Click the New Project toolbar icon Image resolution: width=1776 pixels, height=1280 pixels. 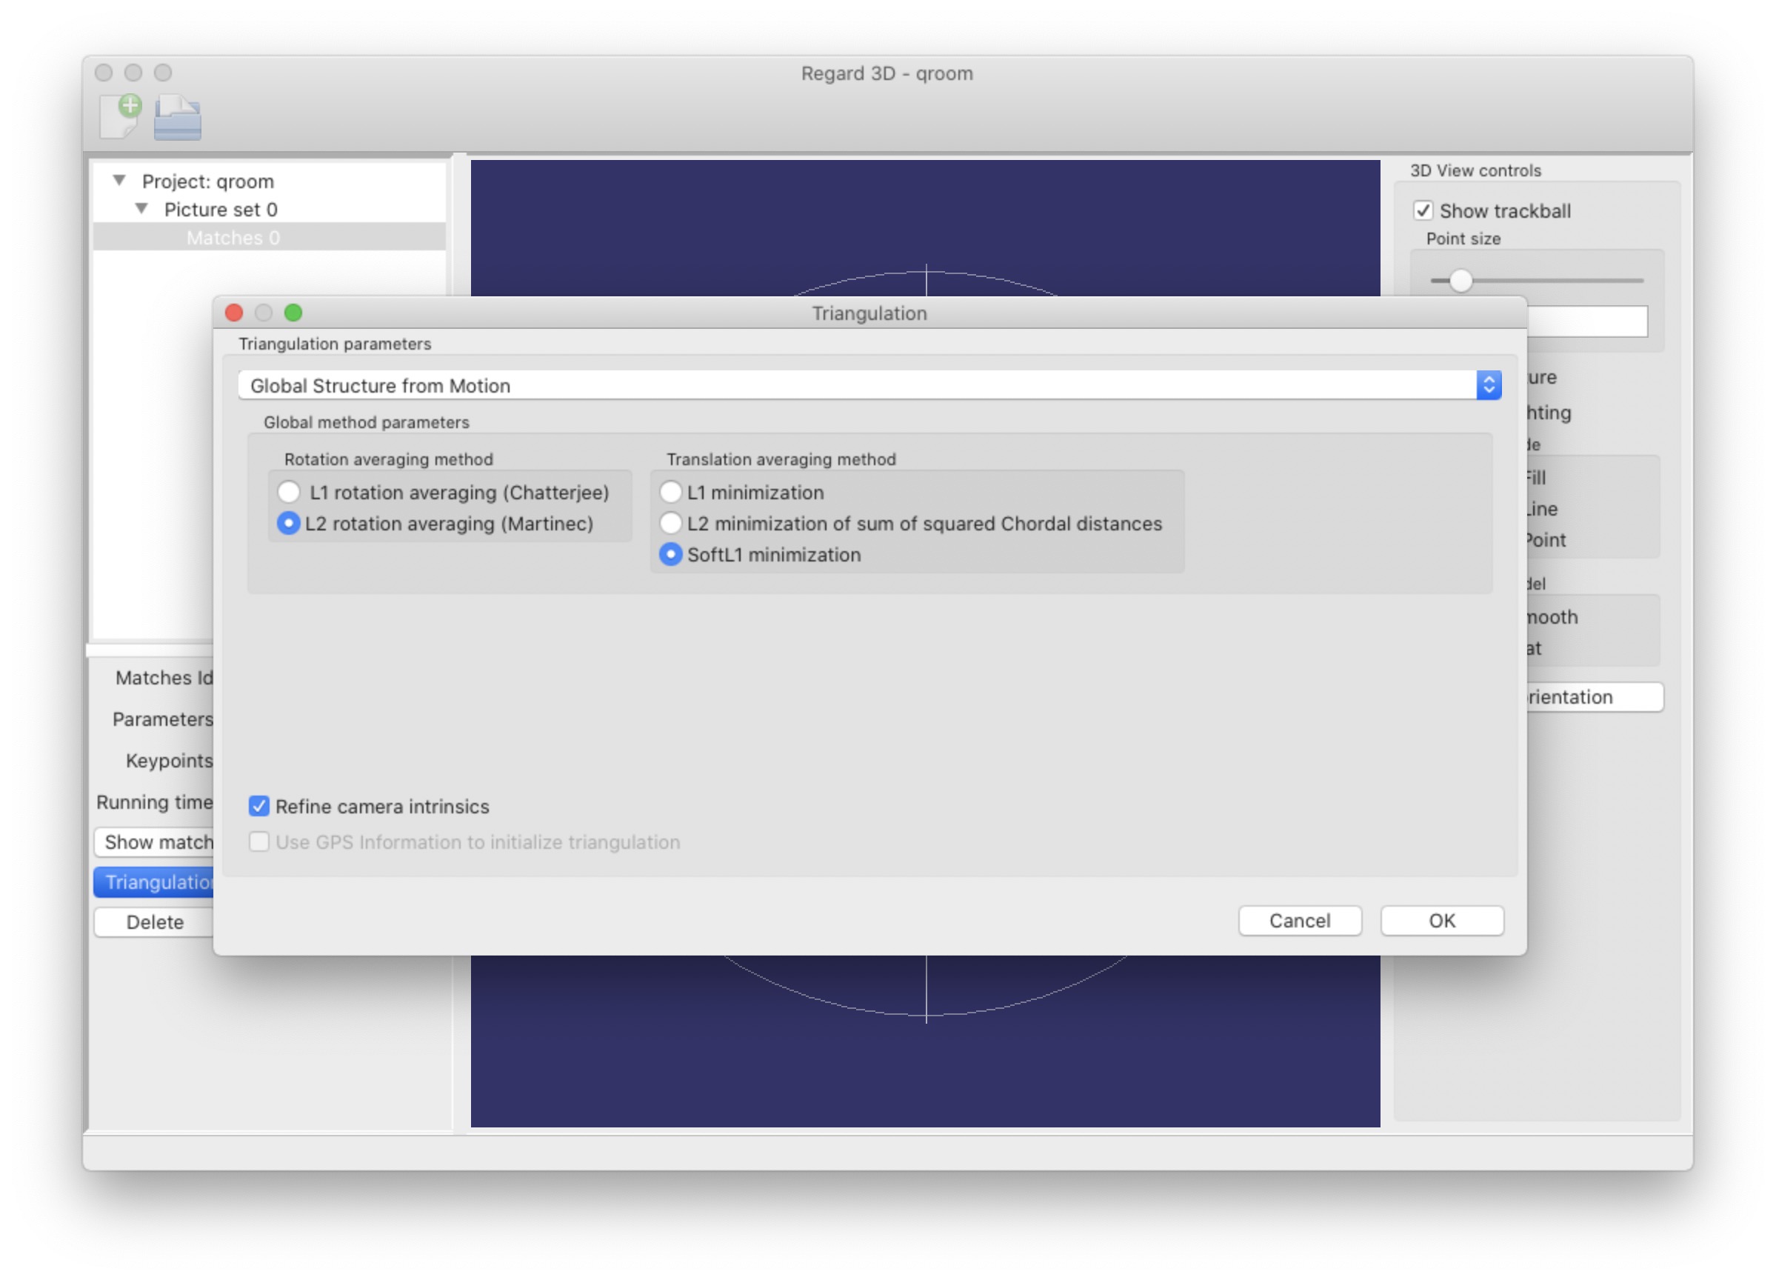coord(120,116)
